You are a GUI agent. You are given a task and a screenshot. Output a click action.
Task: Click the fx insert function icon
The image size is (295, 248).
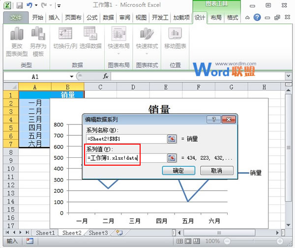(106, 76)
